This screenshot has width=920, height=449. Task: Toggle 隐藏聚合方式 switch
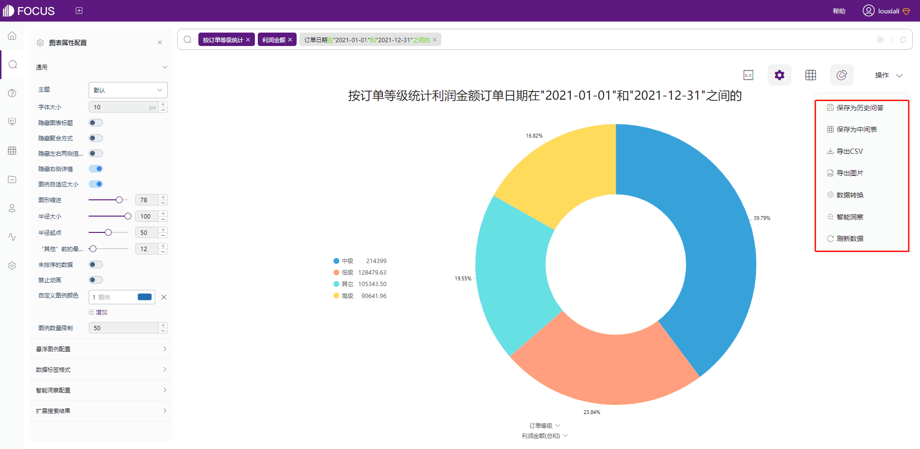coord(96,138)
